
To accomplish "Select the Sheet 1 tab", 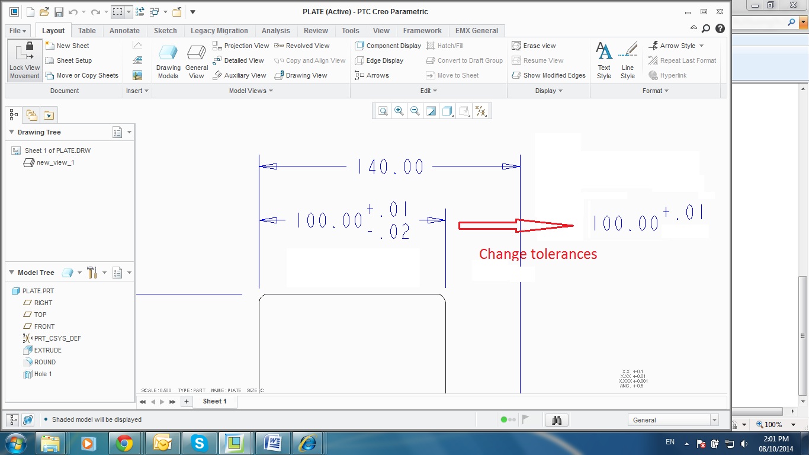I will [214, 402].
